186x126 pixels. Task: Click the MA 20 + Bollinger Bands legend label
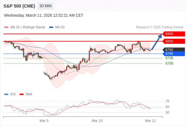pyautogui.click(x=28, y=27)
